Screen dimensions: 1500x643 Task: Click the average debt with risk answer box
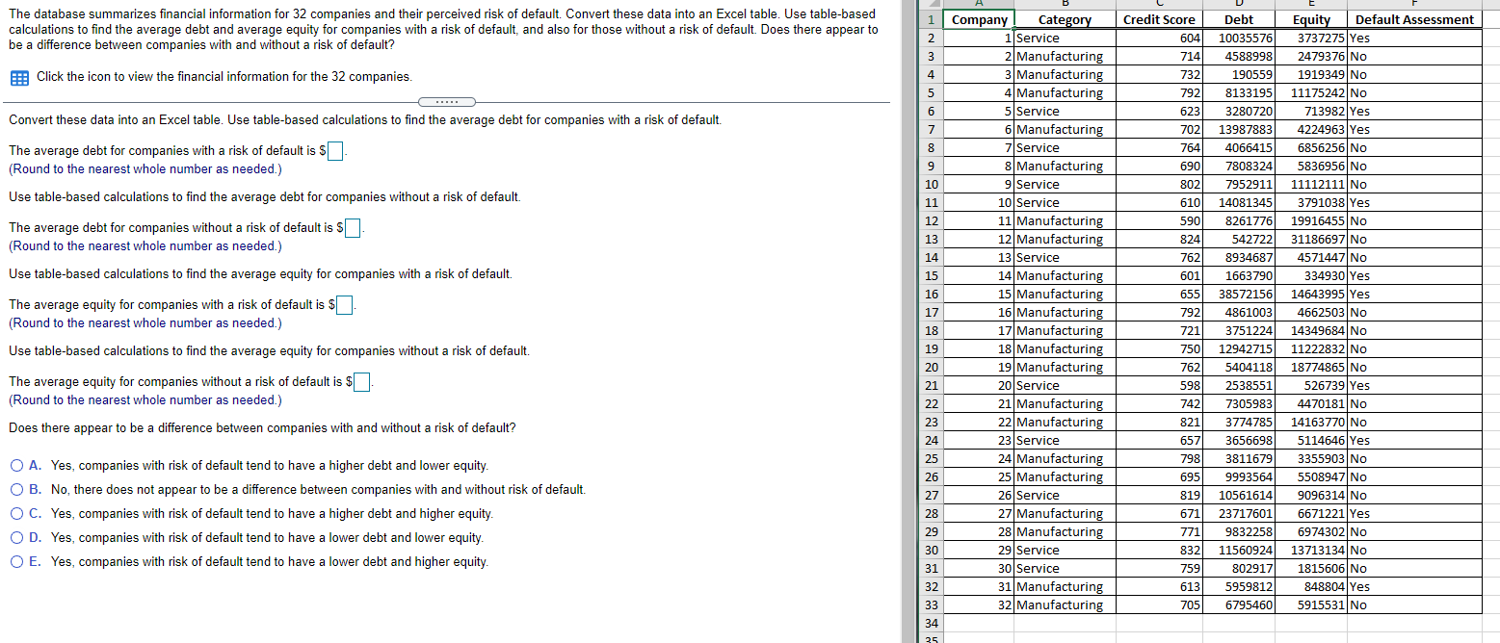336,151
